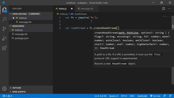Image resolution: width=174 pixels, height=98 pixels.
Task: Click the require keyword on line 1
Action: (x=83, y=17)
